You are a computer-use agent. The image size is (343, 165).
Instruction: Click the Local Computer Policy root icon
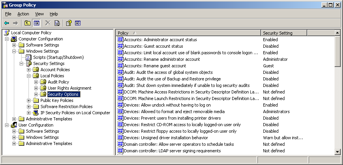tap(7, 33)
